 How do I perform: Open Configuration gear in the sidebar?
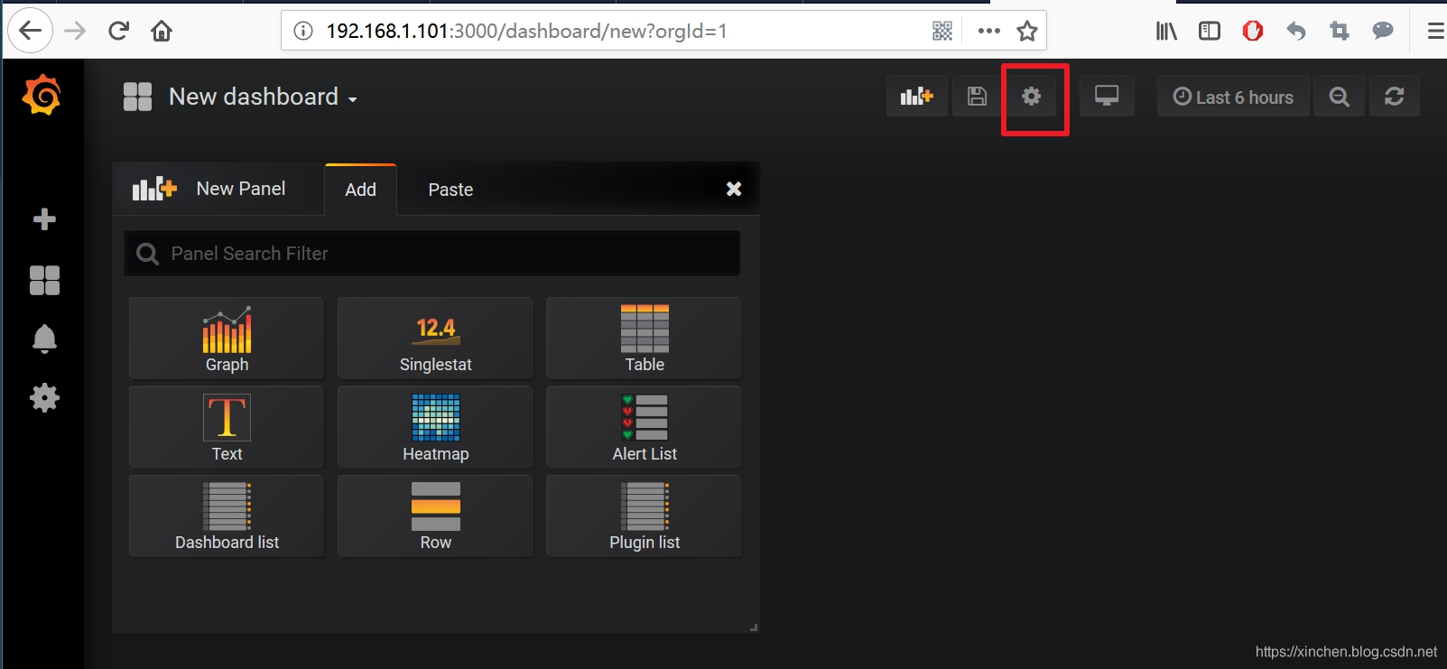pos(44,398)
